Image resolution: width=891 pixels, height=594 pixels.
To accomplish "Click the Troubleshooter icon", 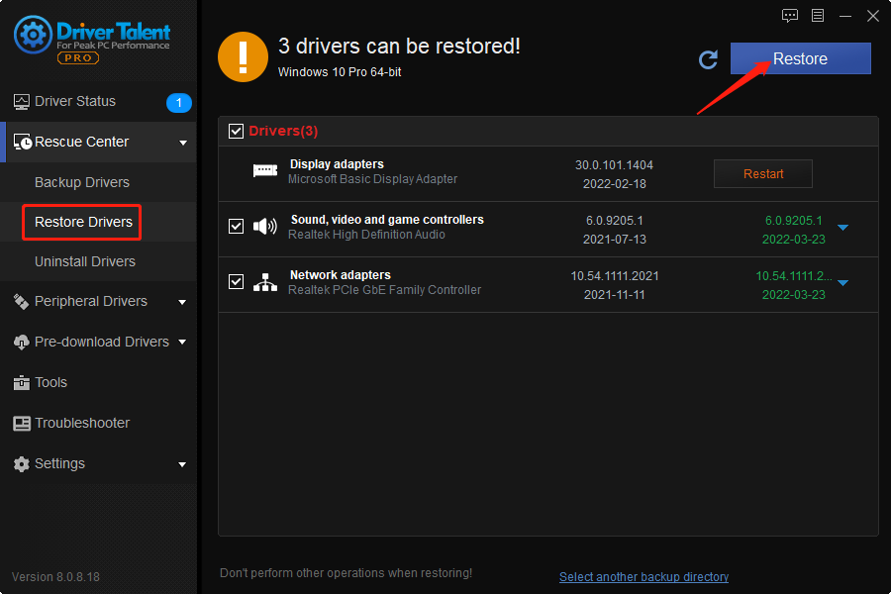I will (22, 424).
